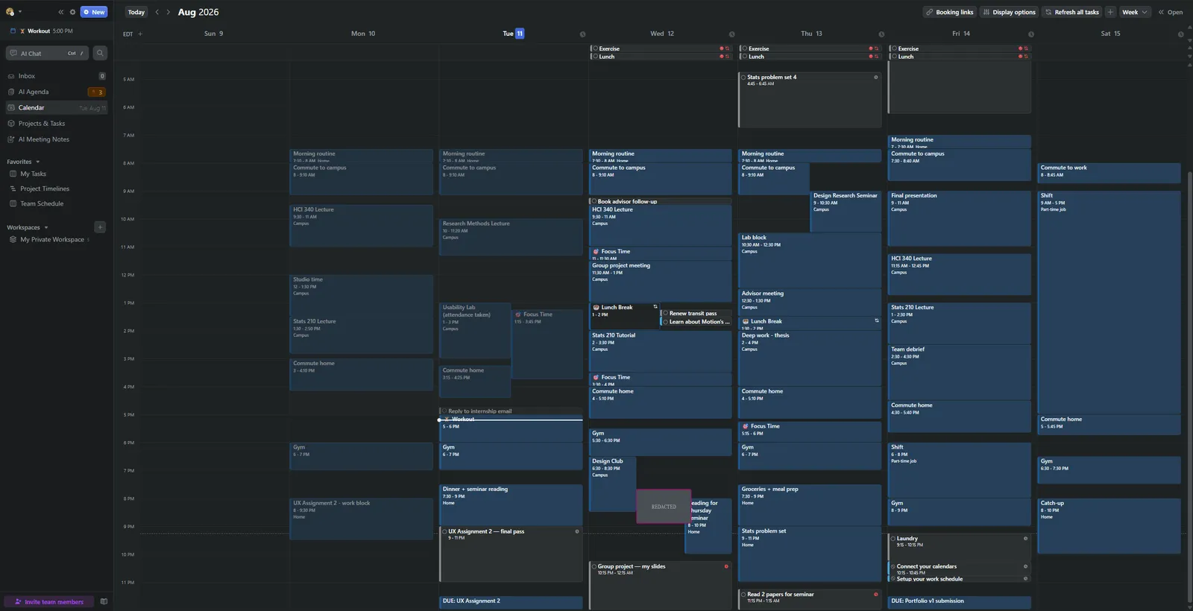This screenshot has width=1193, height=611.
Task: Open the settings gear in the sidebar header
Action: click(x=72, y=12)
